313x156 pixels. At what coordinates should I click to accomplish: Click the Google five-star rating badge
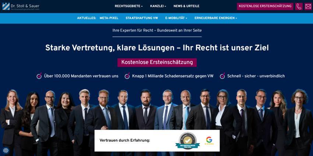[x=209, y=141]
